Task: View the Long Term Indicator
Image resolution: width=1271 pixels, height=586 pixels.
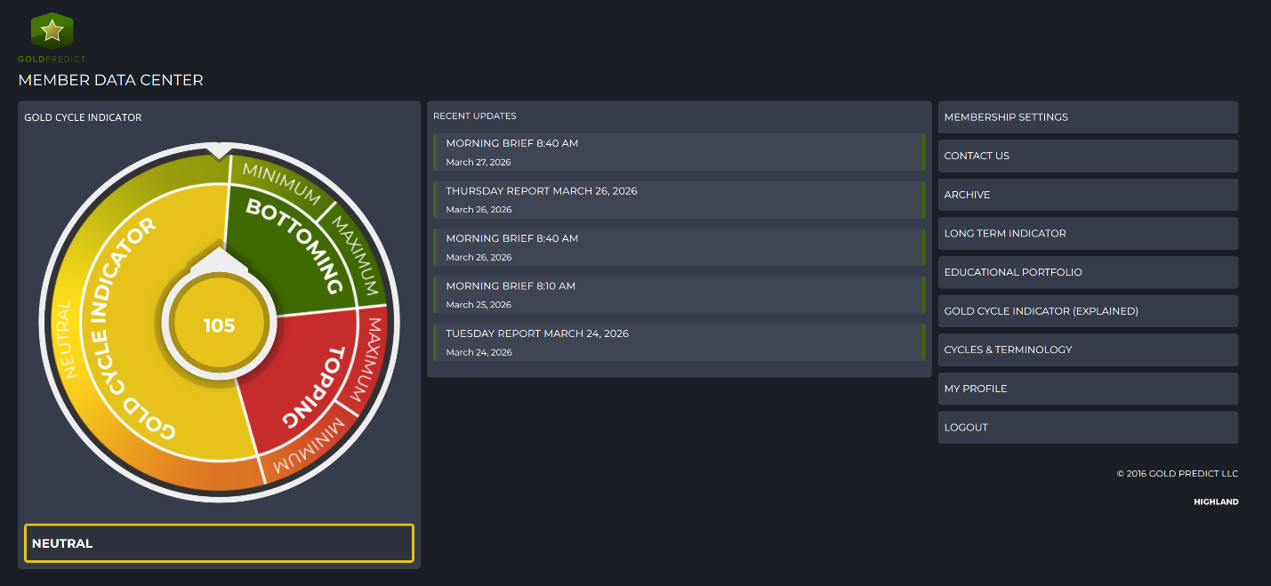Action: tap(1088, 233)
